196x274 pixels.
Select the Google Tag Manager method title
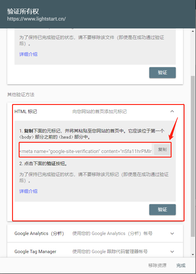coord(35,252)
